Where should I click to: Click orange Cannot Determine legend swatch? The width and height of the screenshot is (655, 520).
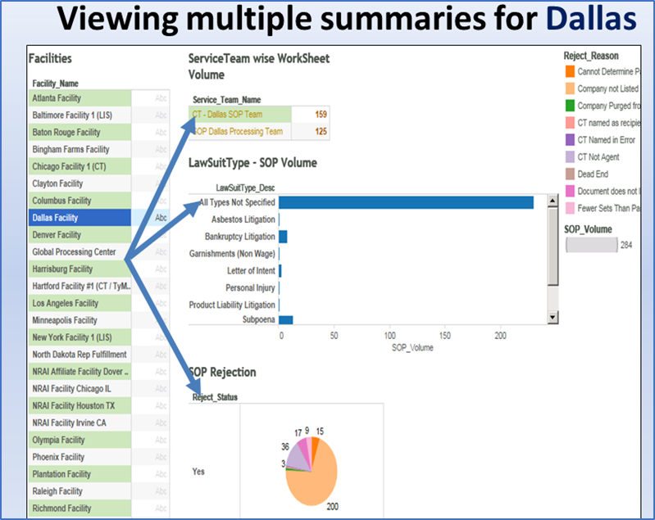pyautogui.click(x=569, y=72)
